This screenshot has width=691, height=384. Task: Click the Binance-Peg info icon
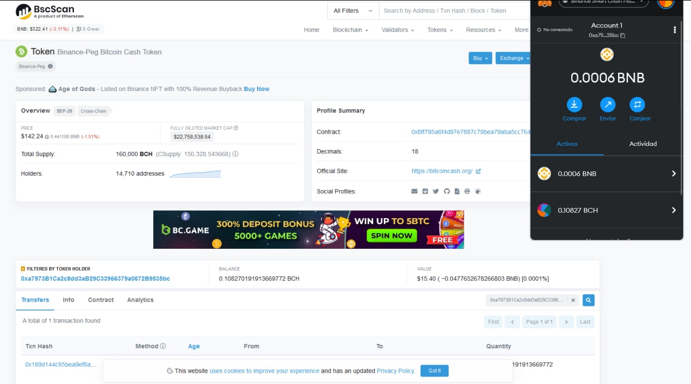(x=50, y=67)
